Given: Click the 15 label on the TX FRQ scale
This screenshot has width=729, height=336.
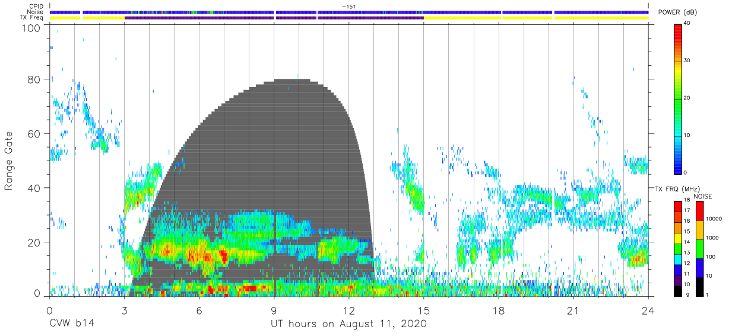Looking at the screenshot, I should coord(687,232).
